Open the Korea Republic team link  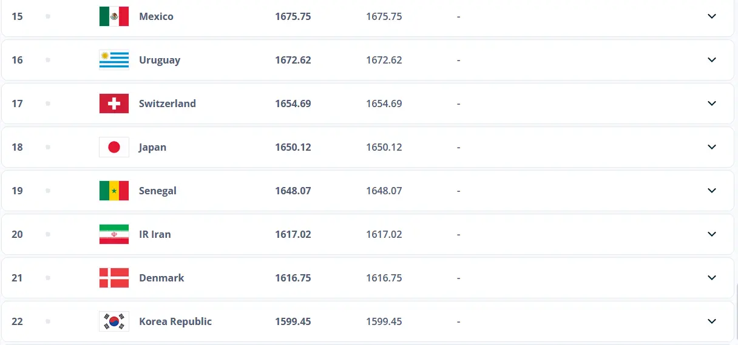(x=175, y=321)
